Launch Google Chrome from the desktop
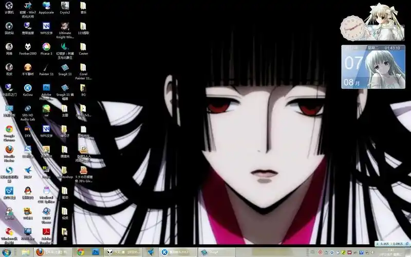411x257 pixels. [9, 129]
